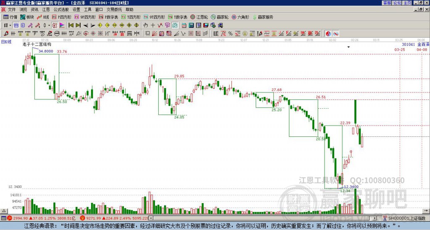Viewport: 430px width, 230px height.
Task: Click the small black chart dropdown arrow
Action: [349, 47]
